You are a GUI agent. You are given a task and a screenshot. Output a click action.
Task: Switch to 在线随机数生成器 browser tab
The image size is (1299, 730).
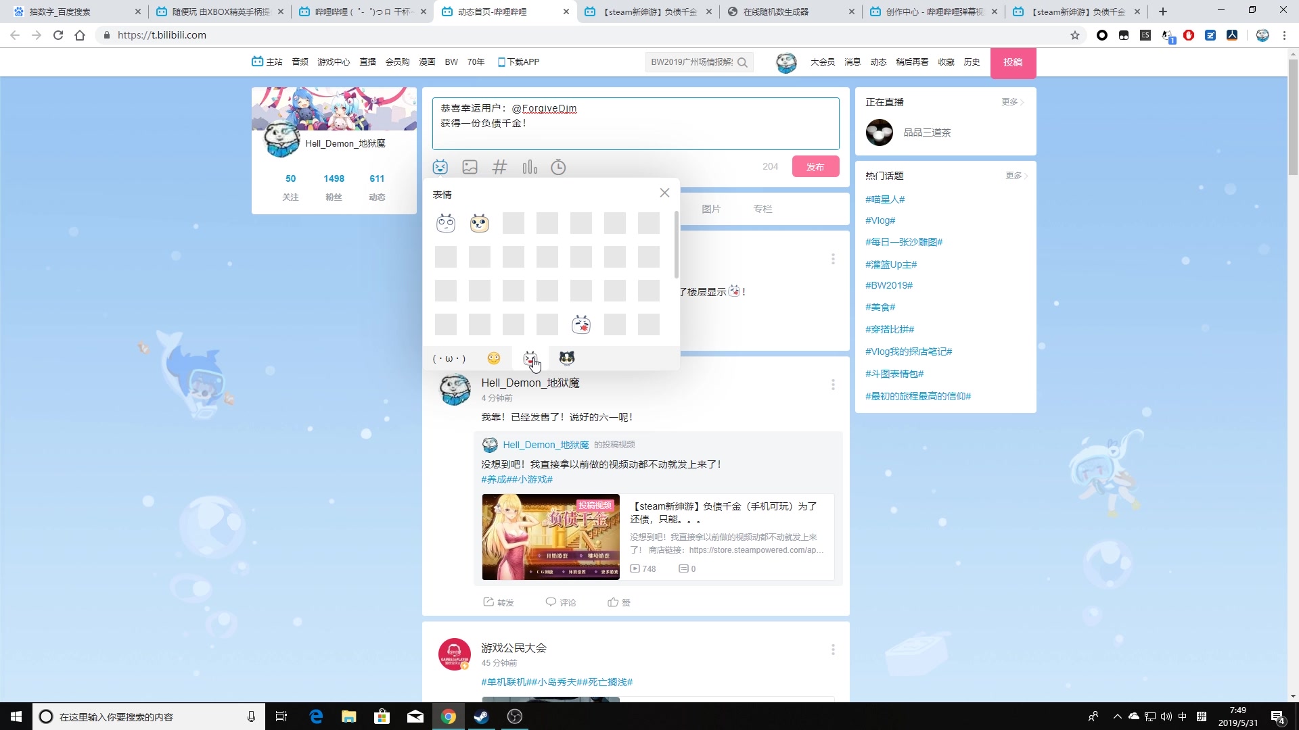(x=790, y=11)
